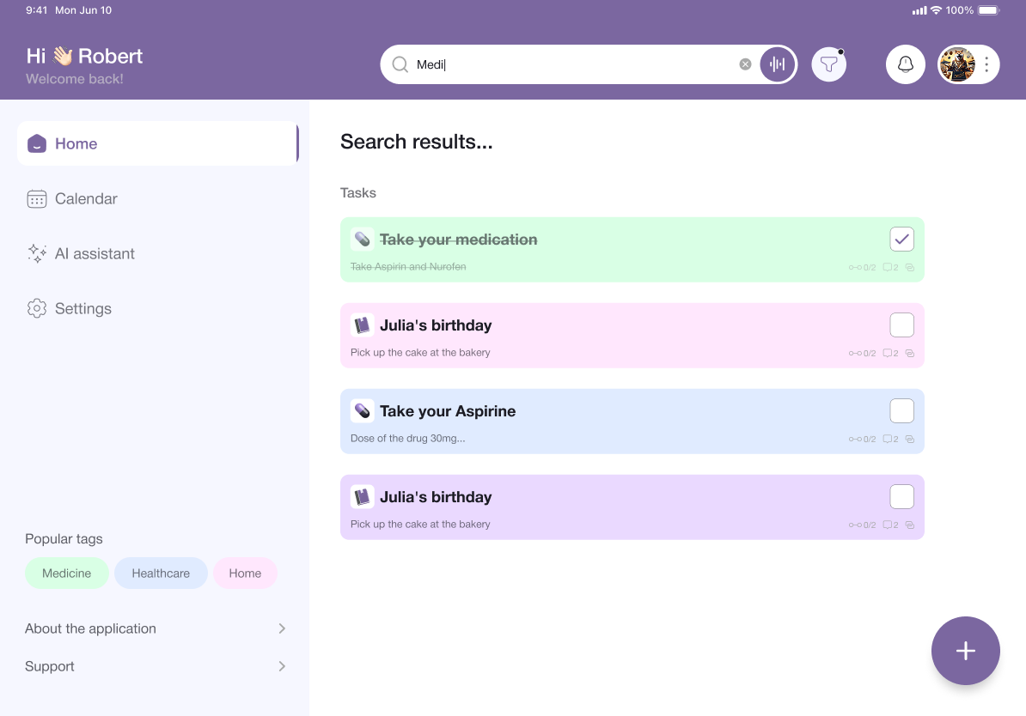The width and height of the screenshot is (1026, 716).
Task: Expand About the application chevron
Action: [282, 628]
